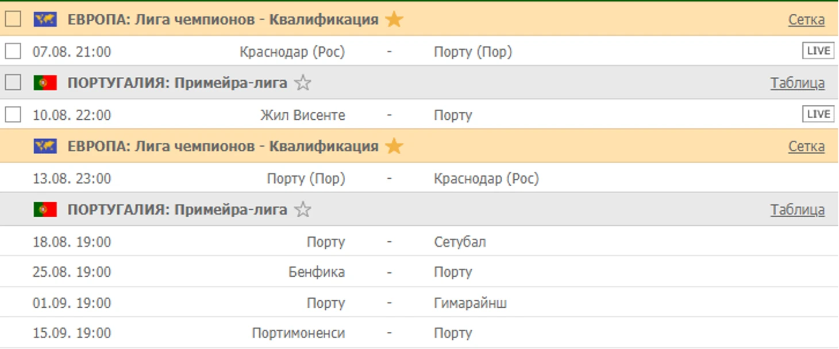The image size is (839, 349).
Task: Click the Portugal flag above the Жил Висенте match
Action: [45, 83]
